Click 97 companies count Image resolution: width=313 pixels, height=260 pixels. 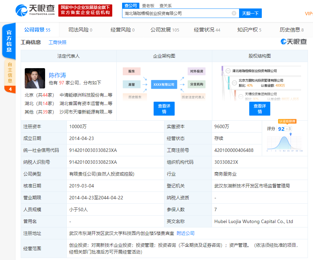click(61, 83)
